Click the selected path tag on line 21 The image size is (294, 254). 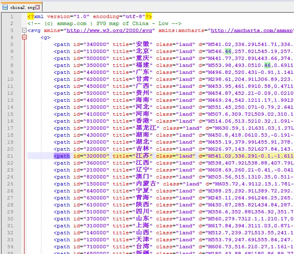(62, 156)
